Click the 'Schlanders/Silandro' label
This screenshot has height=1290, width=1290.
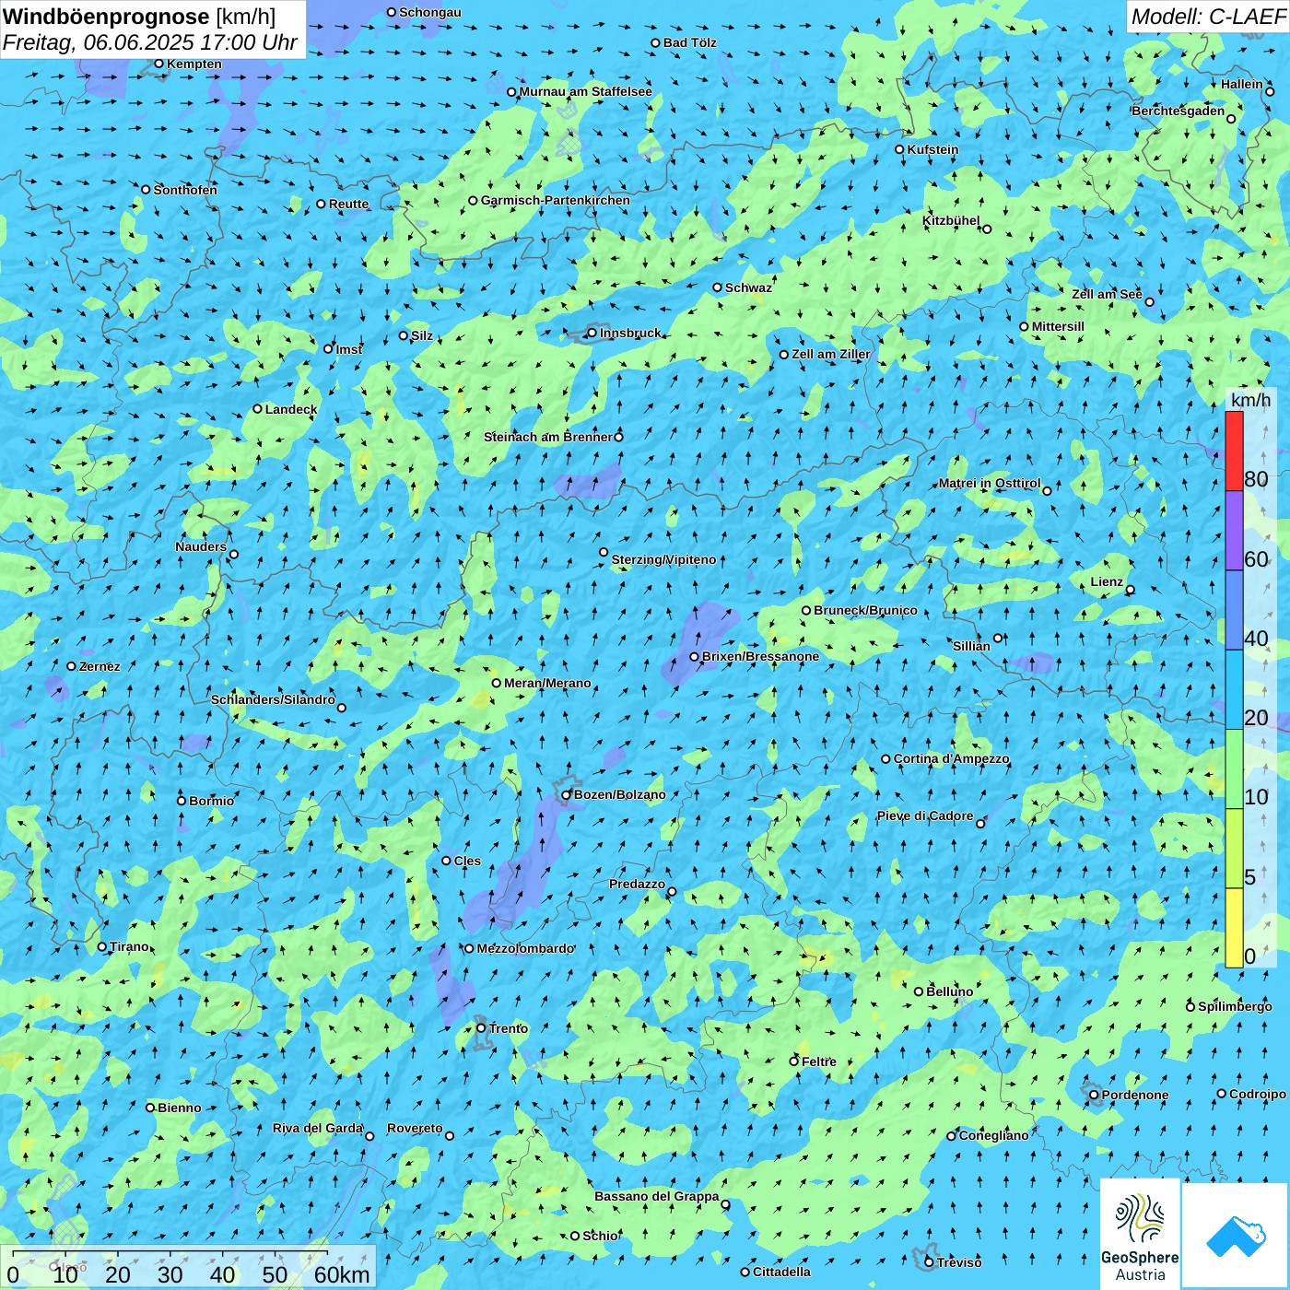coord(273,699)
